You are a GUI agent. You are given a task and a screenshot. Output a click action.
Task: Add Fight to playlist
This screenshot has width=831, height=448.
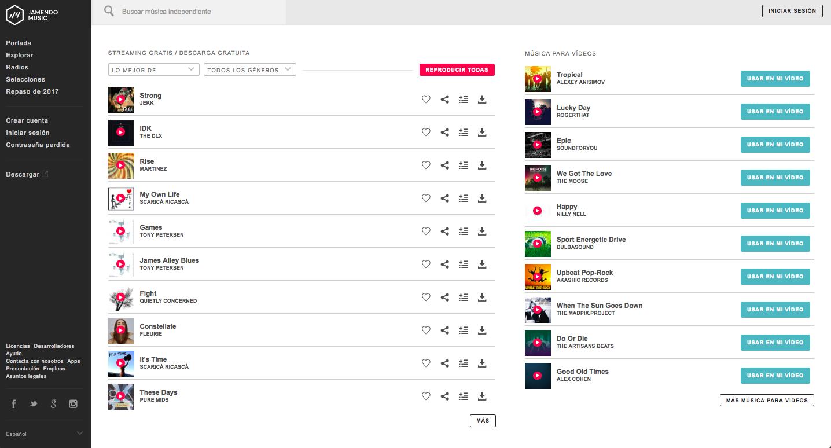point(463,298)
